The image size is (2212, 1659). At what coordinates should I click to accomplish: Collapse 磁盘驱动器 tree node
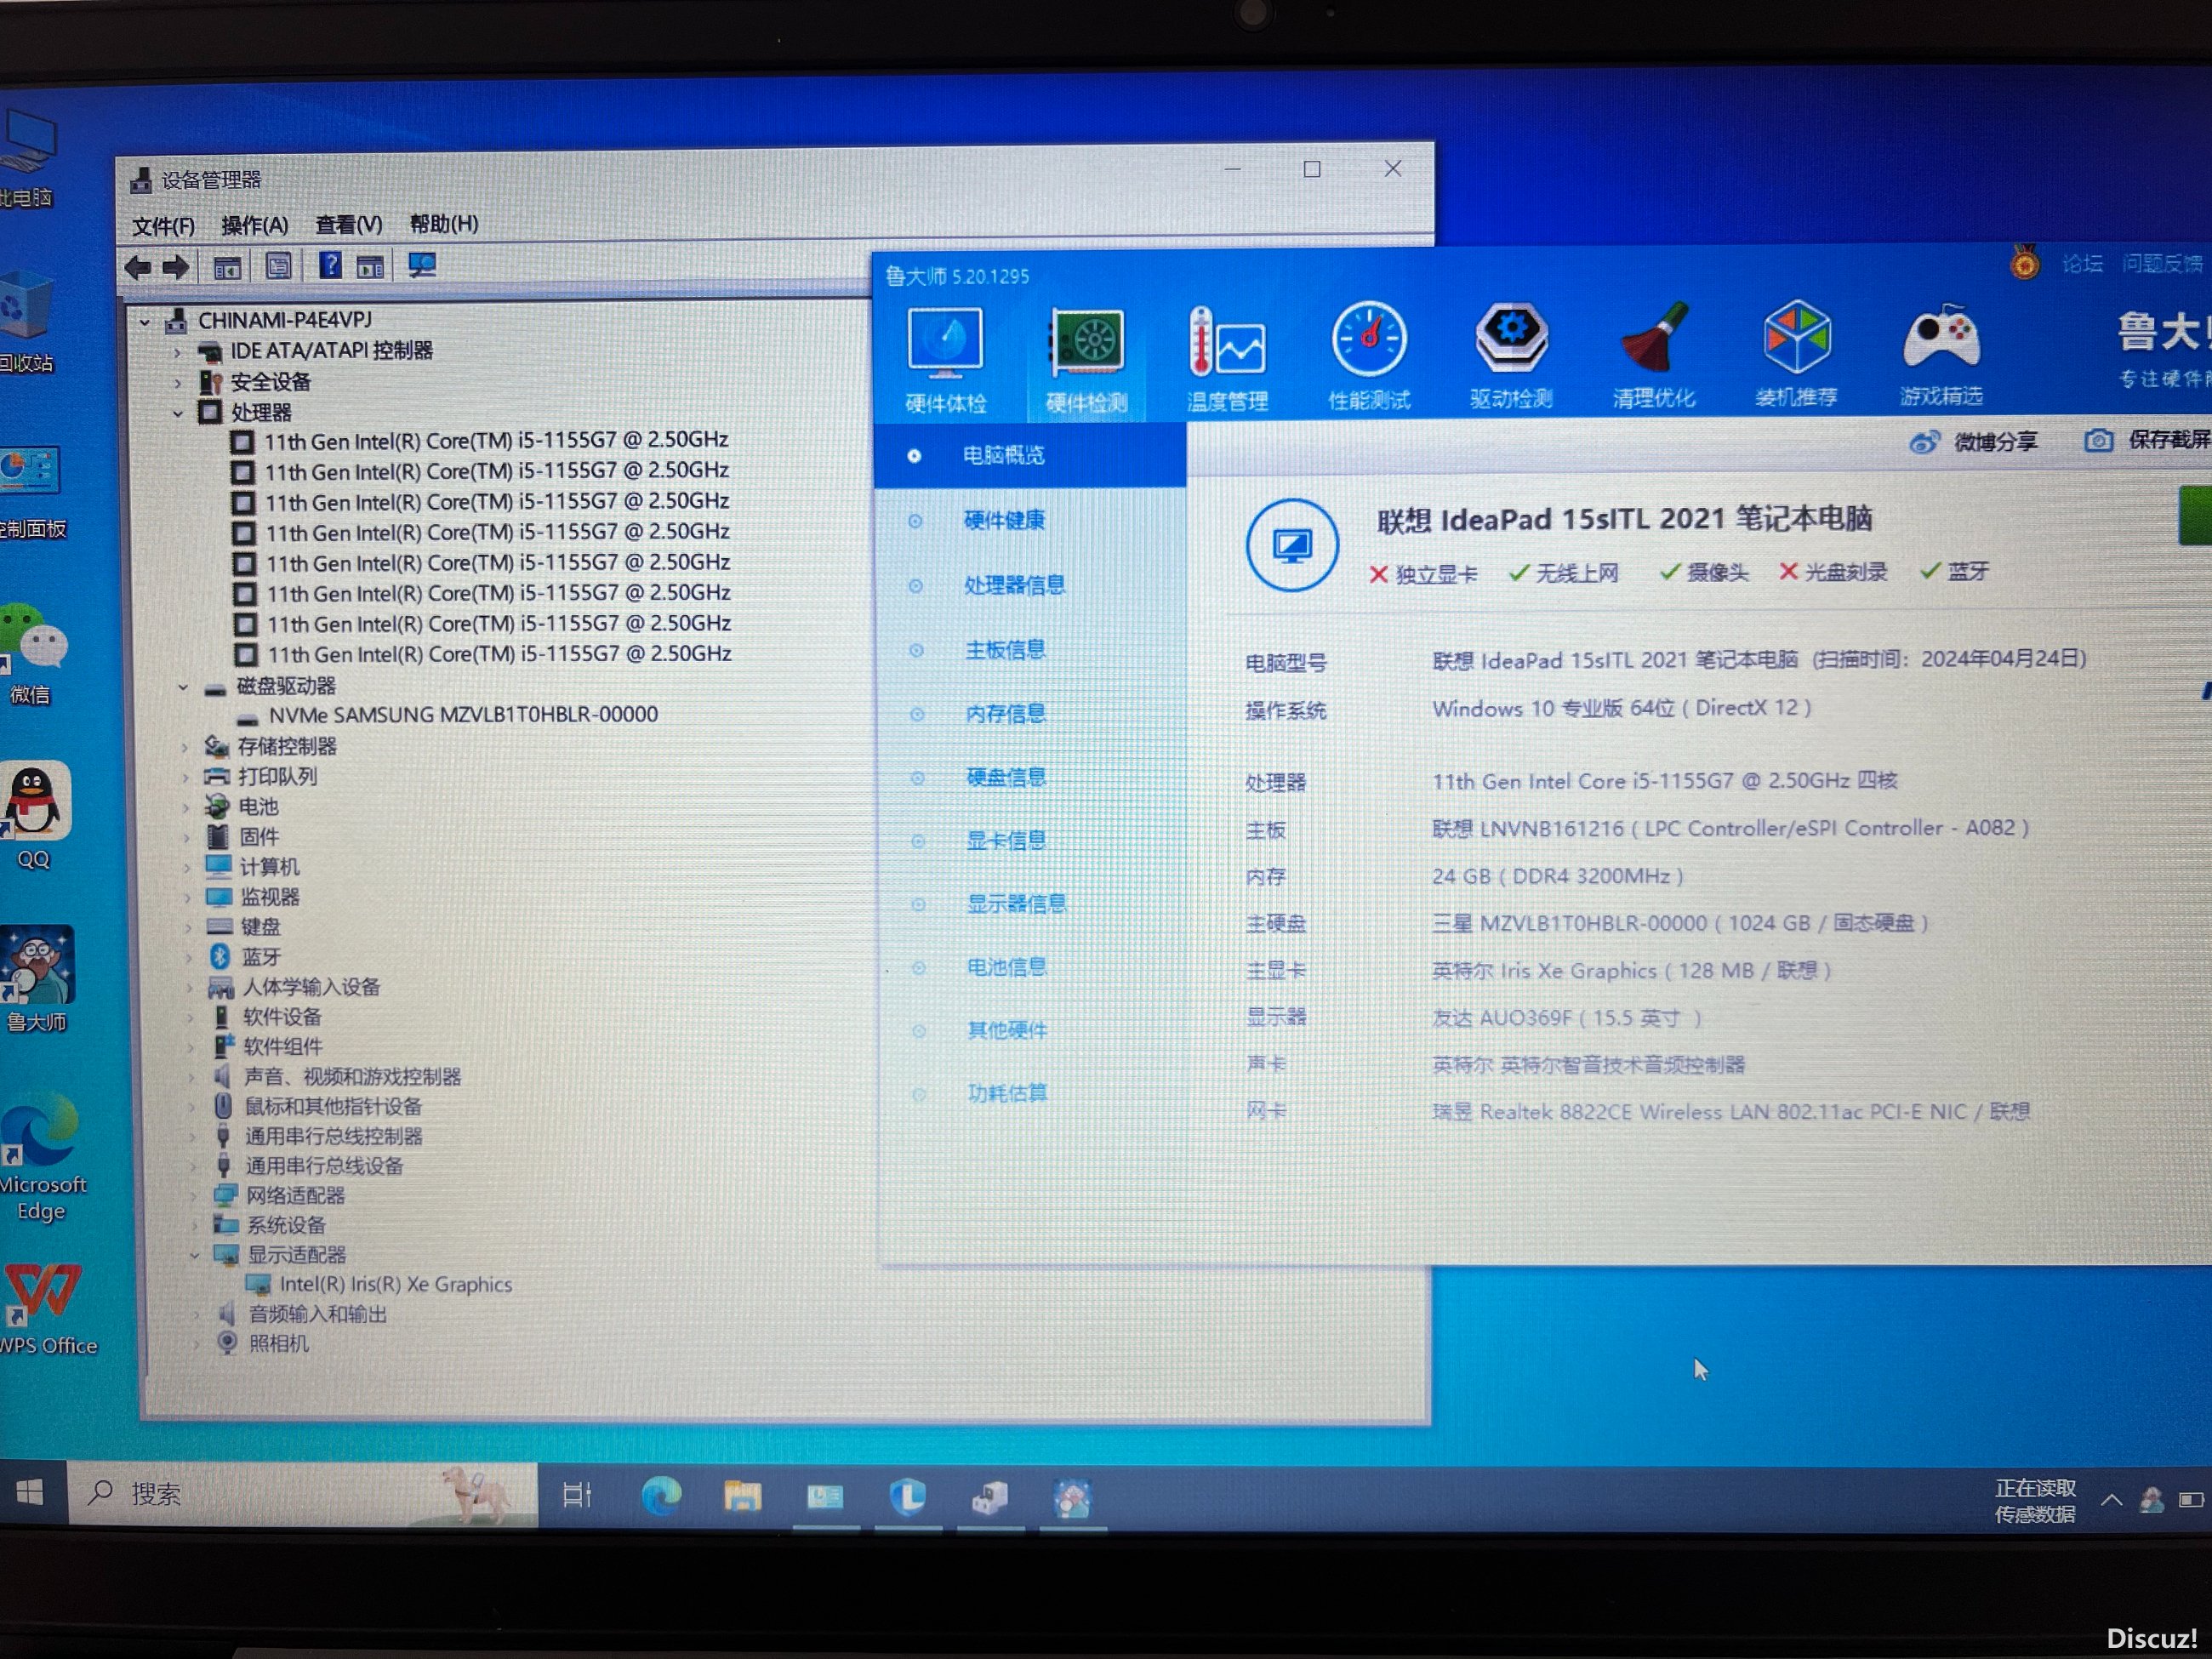(183, 687)
